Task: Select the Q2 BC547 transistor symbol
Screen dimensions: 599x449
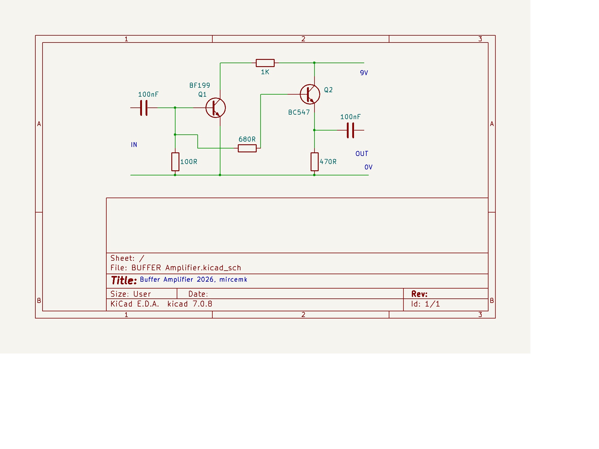Action: point(310,94)
